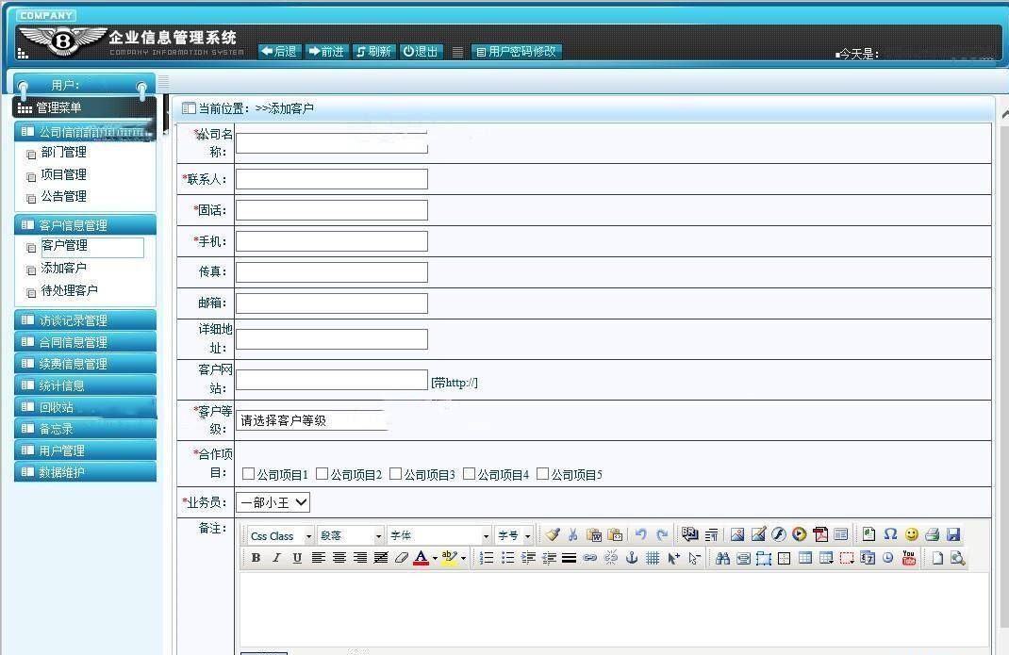The width and height of the screenshot is (1009, 655).
Task: Click the print icon in editor
Action: pos(932,534)
